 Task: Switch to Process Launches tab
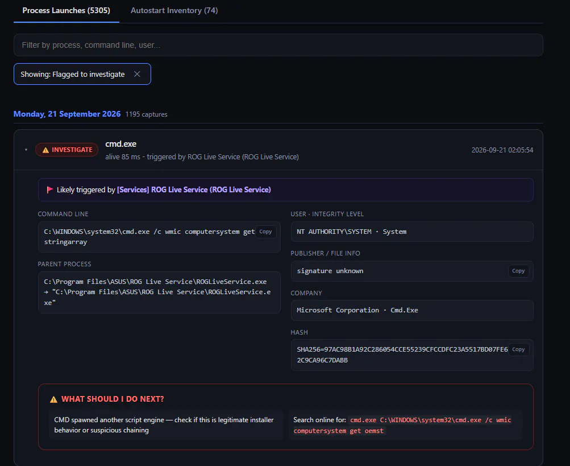point(66,11)
